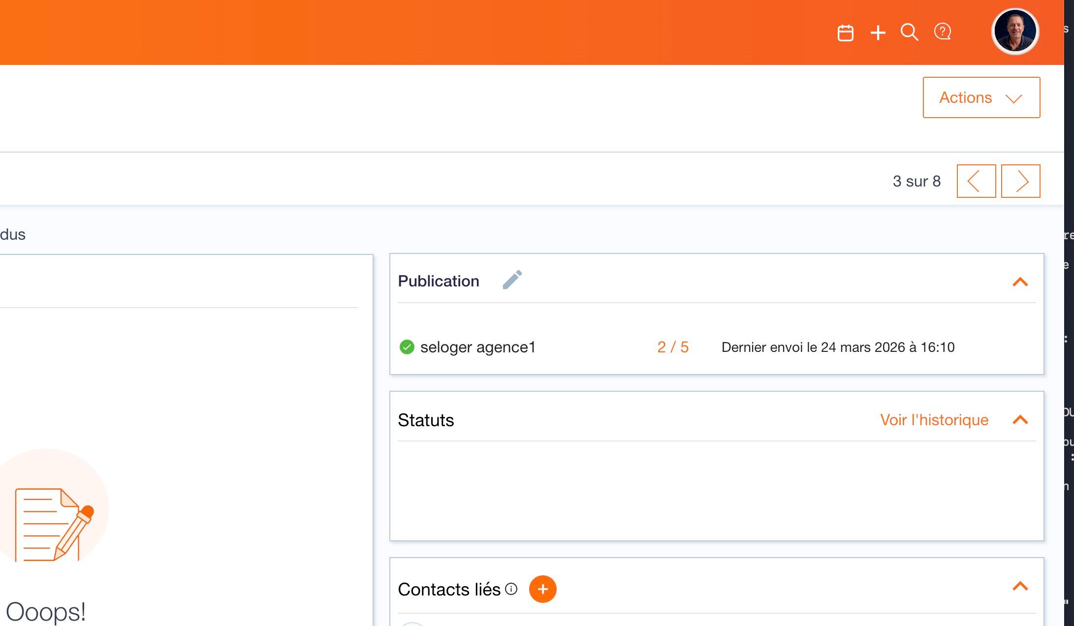Collapse the Publication panel

tap(1020, 282)
